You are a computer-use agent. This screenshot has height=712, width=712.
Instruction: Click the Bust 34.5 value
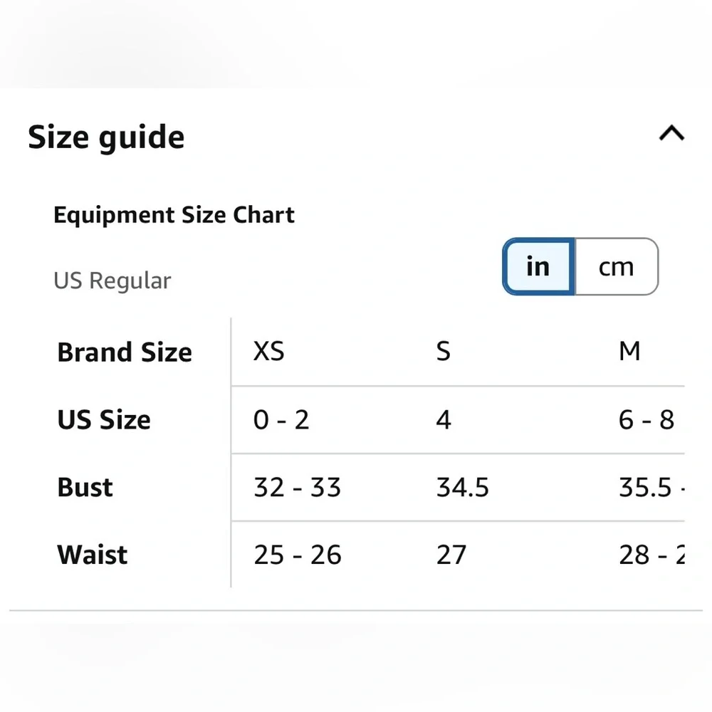click(x=462, y=487)
